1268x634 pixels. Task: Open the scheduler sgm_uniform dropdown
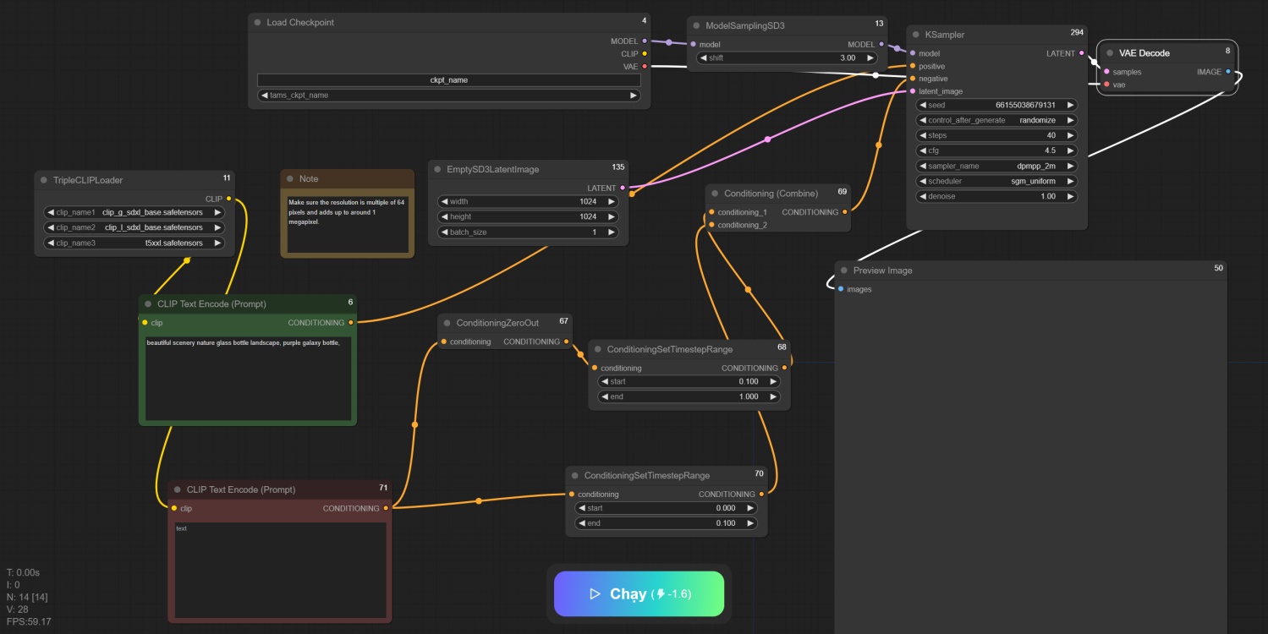(996, 181)
